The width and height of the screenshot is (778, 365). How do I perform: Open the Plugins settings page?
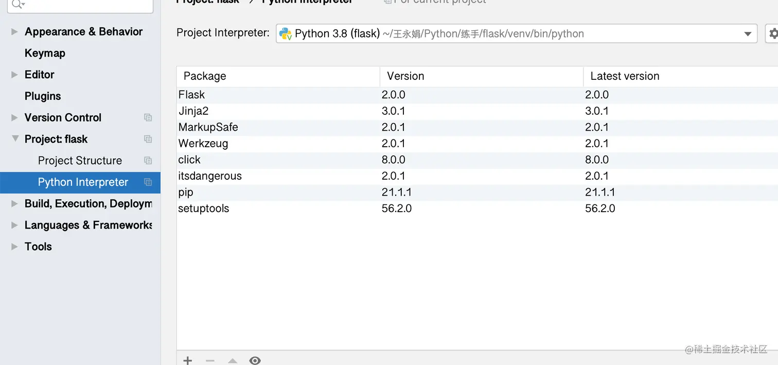pyautogui.click(x=43, y=96)
